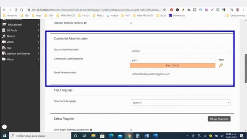Screen dimensions: 247x139
Task: Reload the page with the refresh icon
Action: [x=16, y=10]
